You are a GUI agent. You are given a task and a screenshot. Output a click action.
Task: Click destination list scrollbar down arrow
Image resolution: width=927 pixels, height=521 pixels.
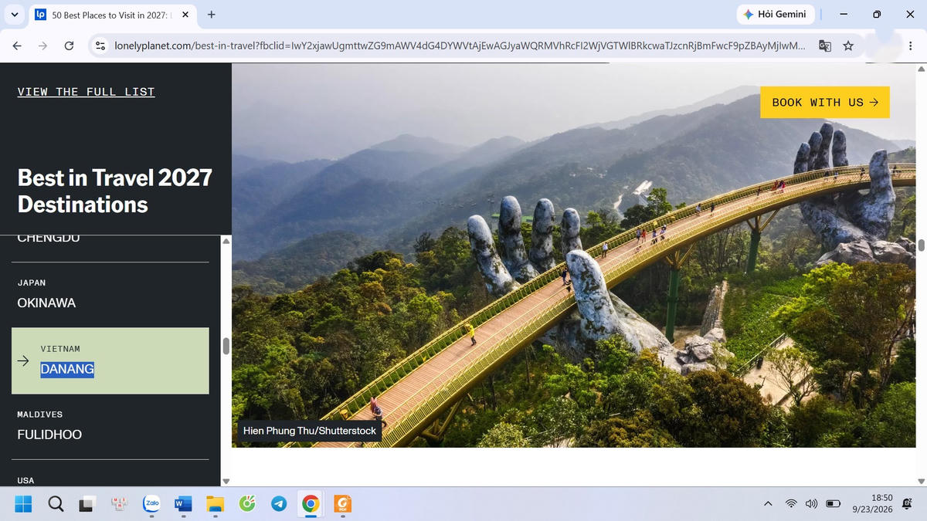point(226,481)
